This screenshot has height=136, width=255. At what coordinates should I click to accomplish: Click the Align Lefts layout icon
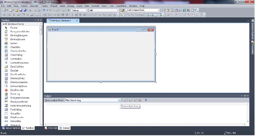pyautogui.click(x=10, y=15)
